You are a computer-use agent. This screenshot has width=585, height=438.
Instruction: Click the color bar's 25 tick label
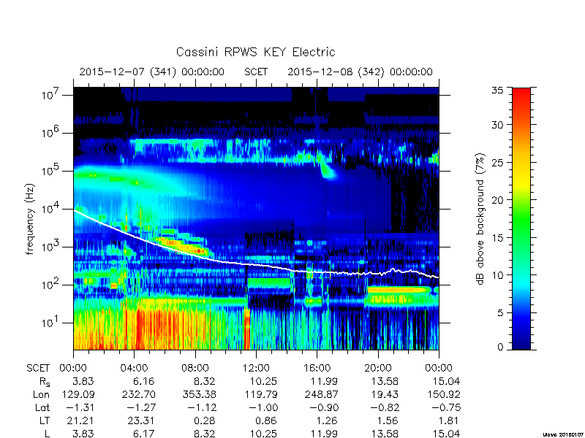497,162
